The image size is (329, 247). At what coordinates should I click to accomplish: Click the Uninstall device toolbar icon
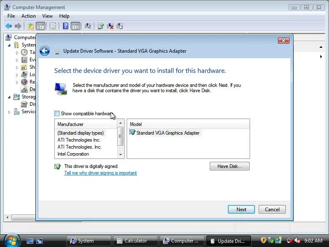pyautogui.click(x=110, y=26)
